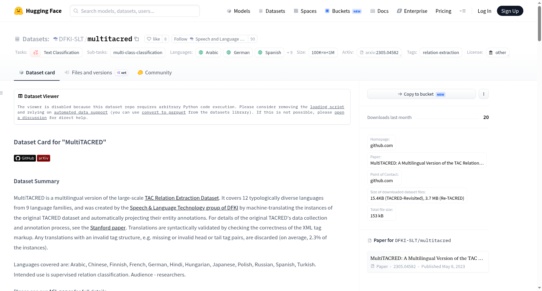Viewport: 542px width, 291px height.
Task: Click the Datasets breadcrumb label
Action: [x=36, y=39]
